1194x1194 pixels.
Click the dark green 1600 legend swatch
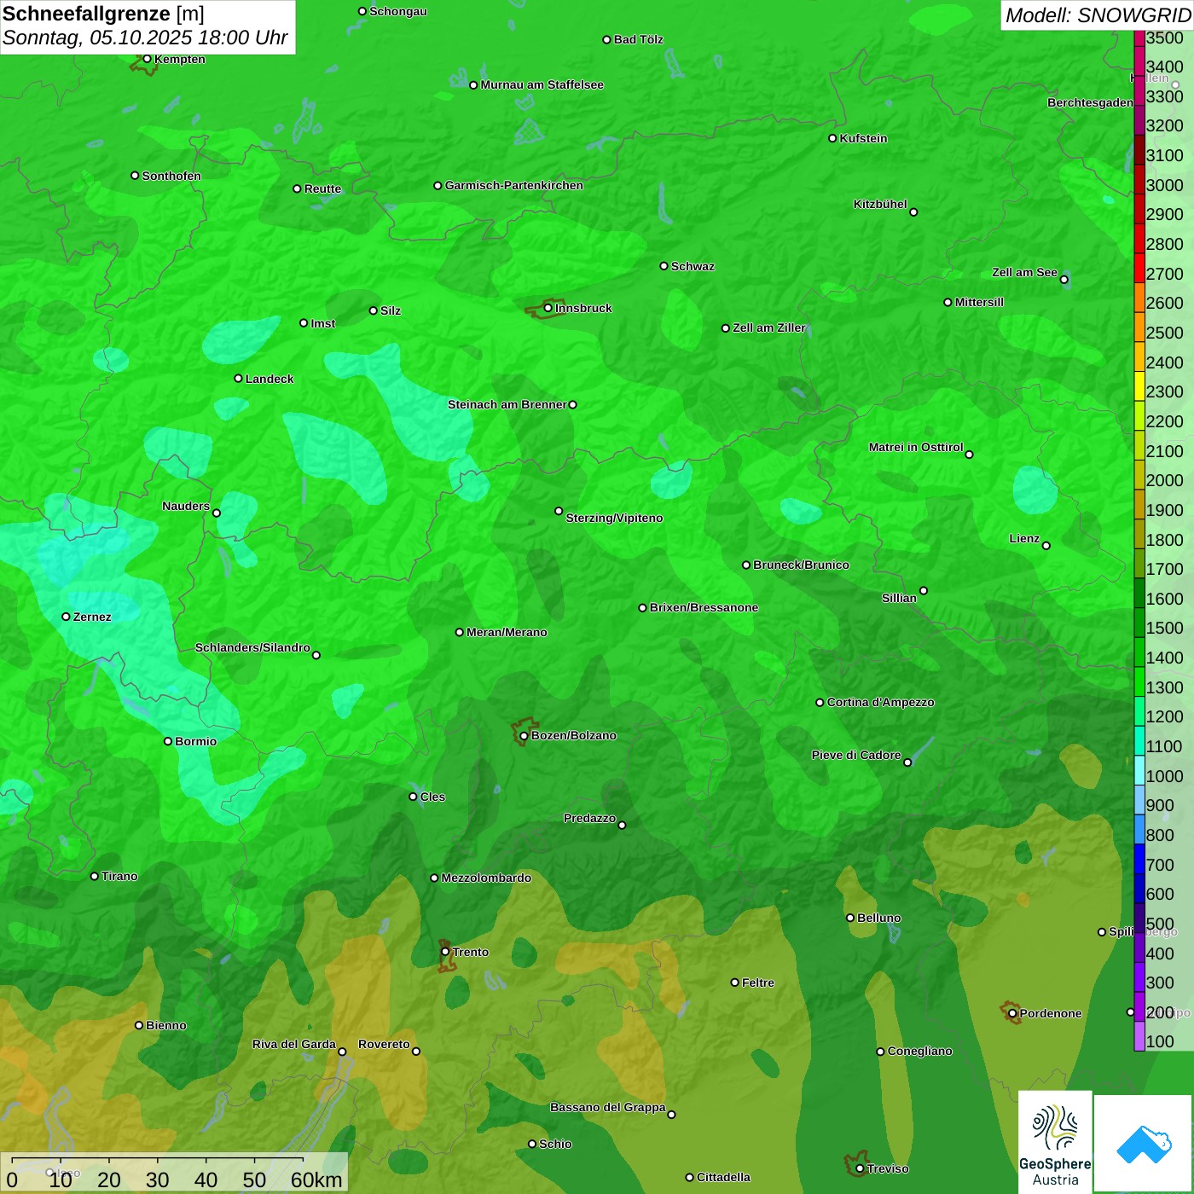(1139, 593)
